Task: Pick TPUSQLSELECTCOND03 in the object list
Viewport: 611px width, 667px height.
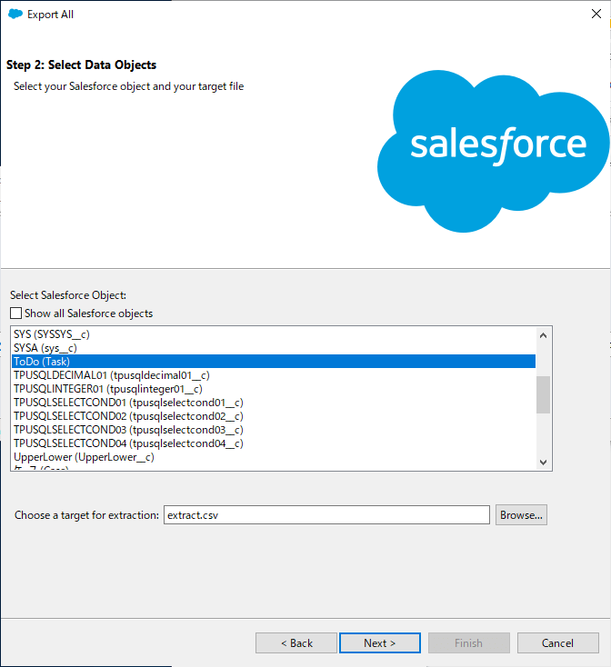Action: [x=274, y=430]
